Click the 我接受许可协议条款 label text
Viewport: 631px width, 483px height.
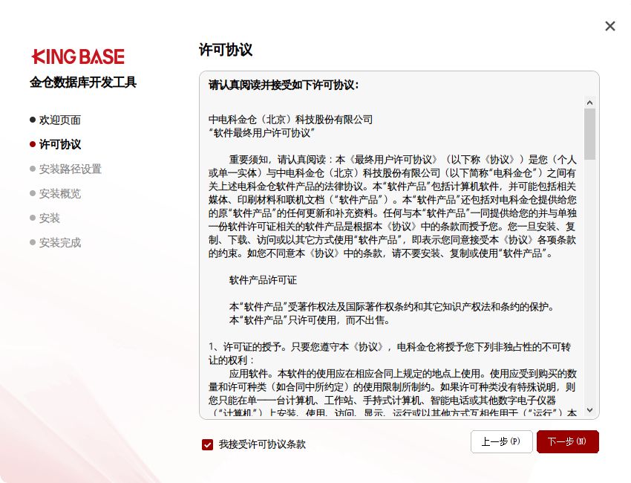click(x=262, y=444)
